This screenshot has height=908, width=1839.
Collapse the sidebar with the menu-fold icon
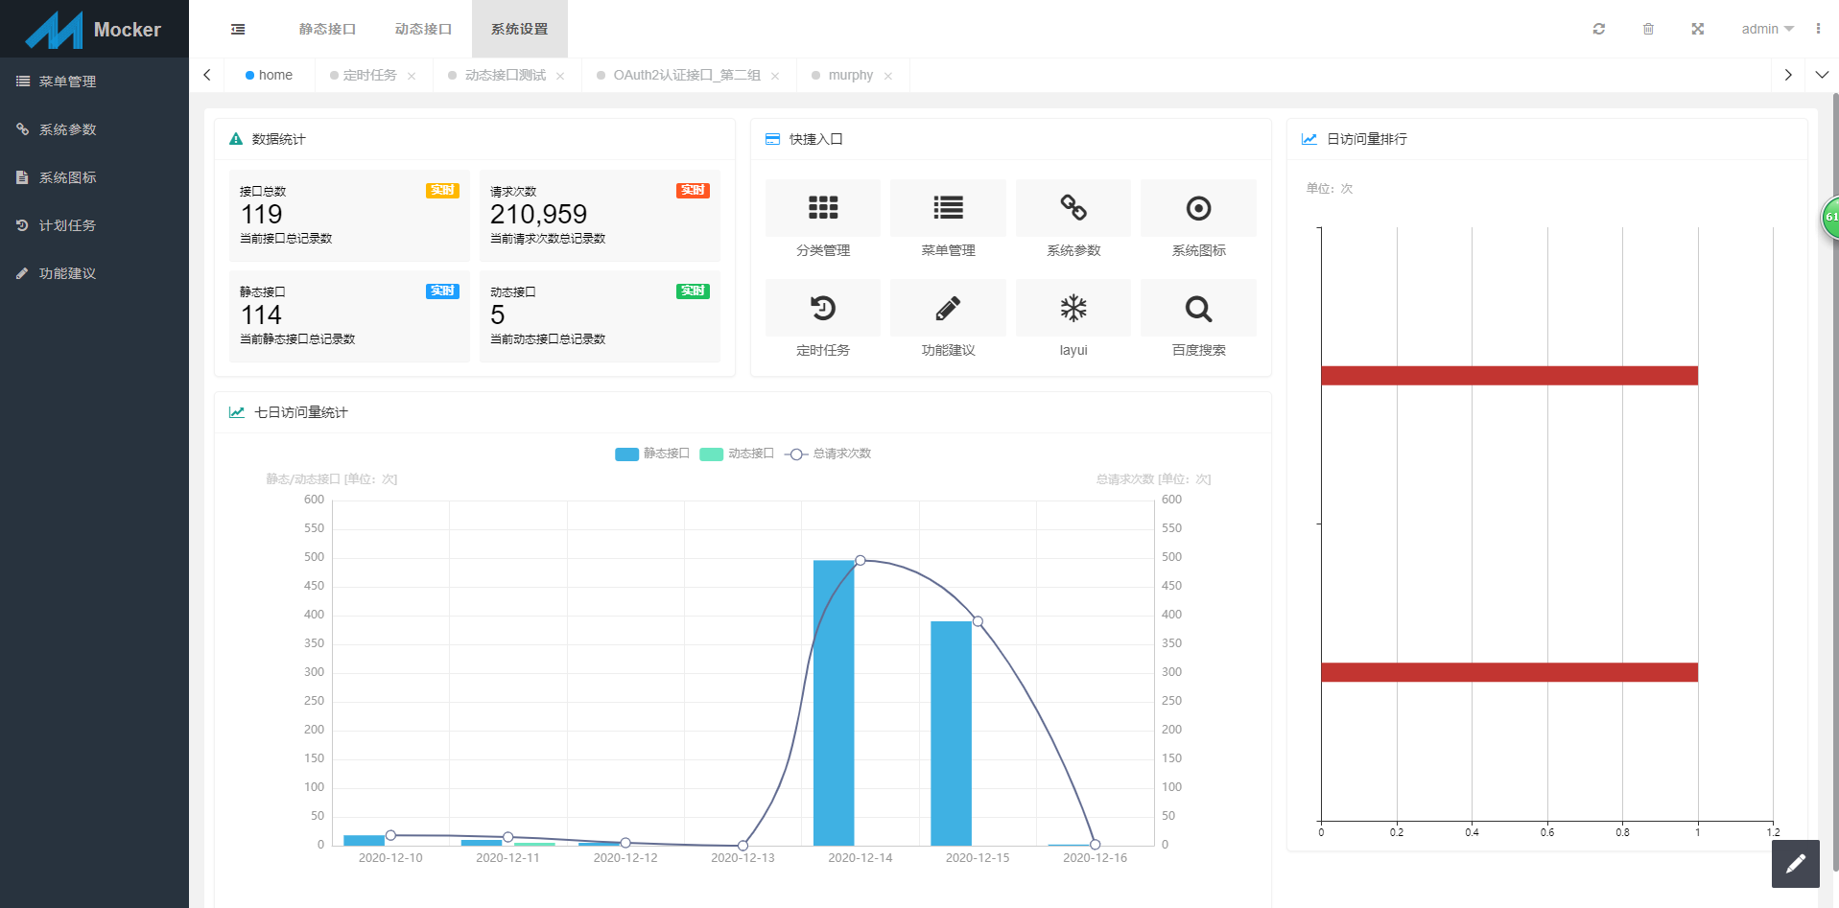tap(238, 29)
